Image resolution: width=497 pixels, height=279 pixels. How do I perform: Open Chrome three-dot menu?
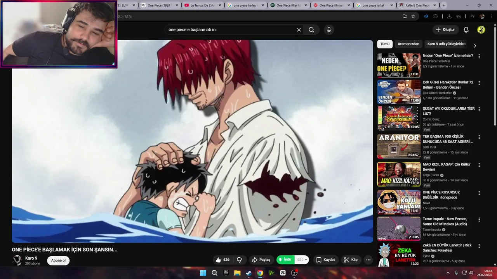click(490, 16)
